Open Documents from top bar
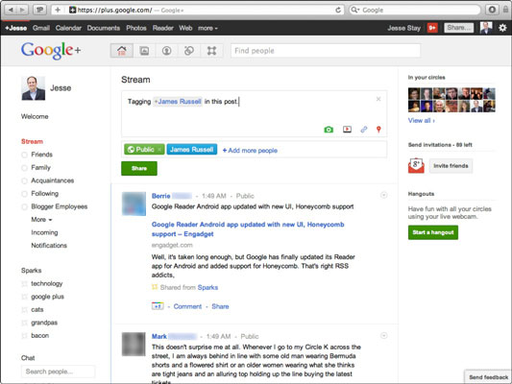512x384 pixels. click(104, 28)
